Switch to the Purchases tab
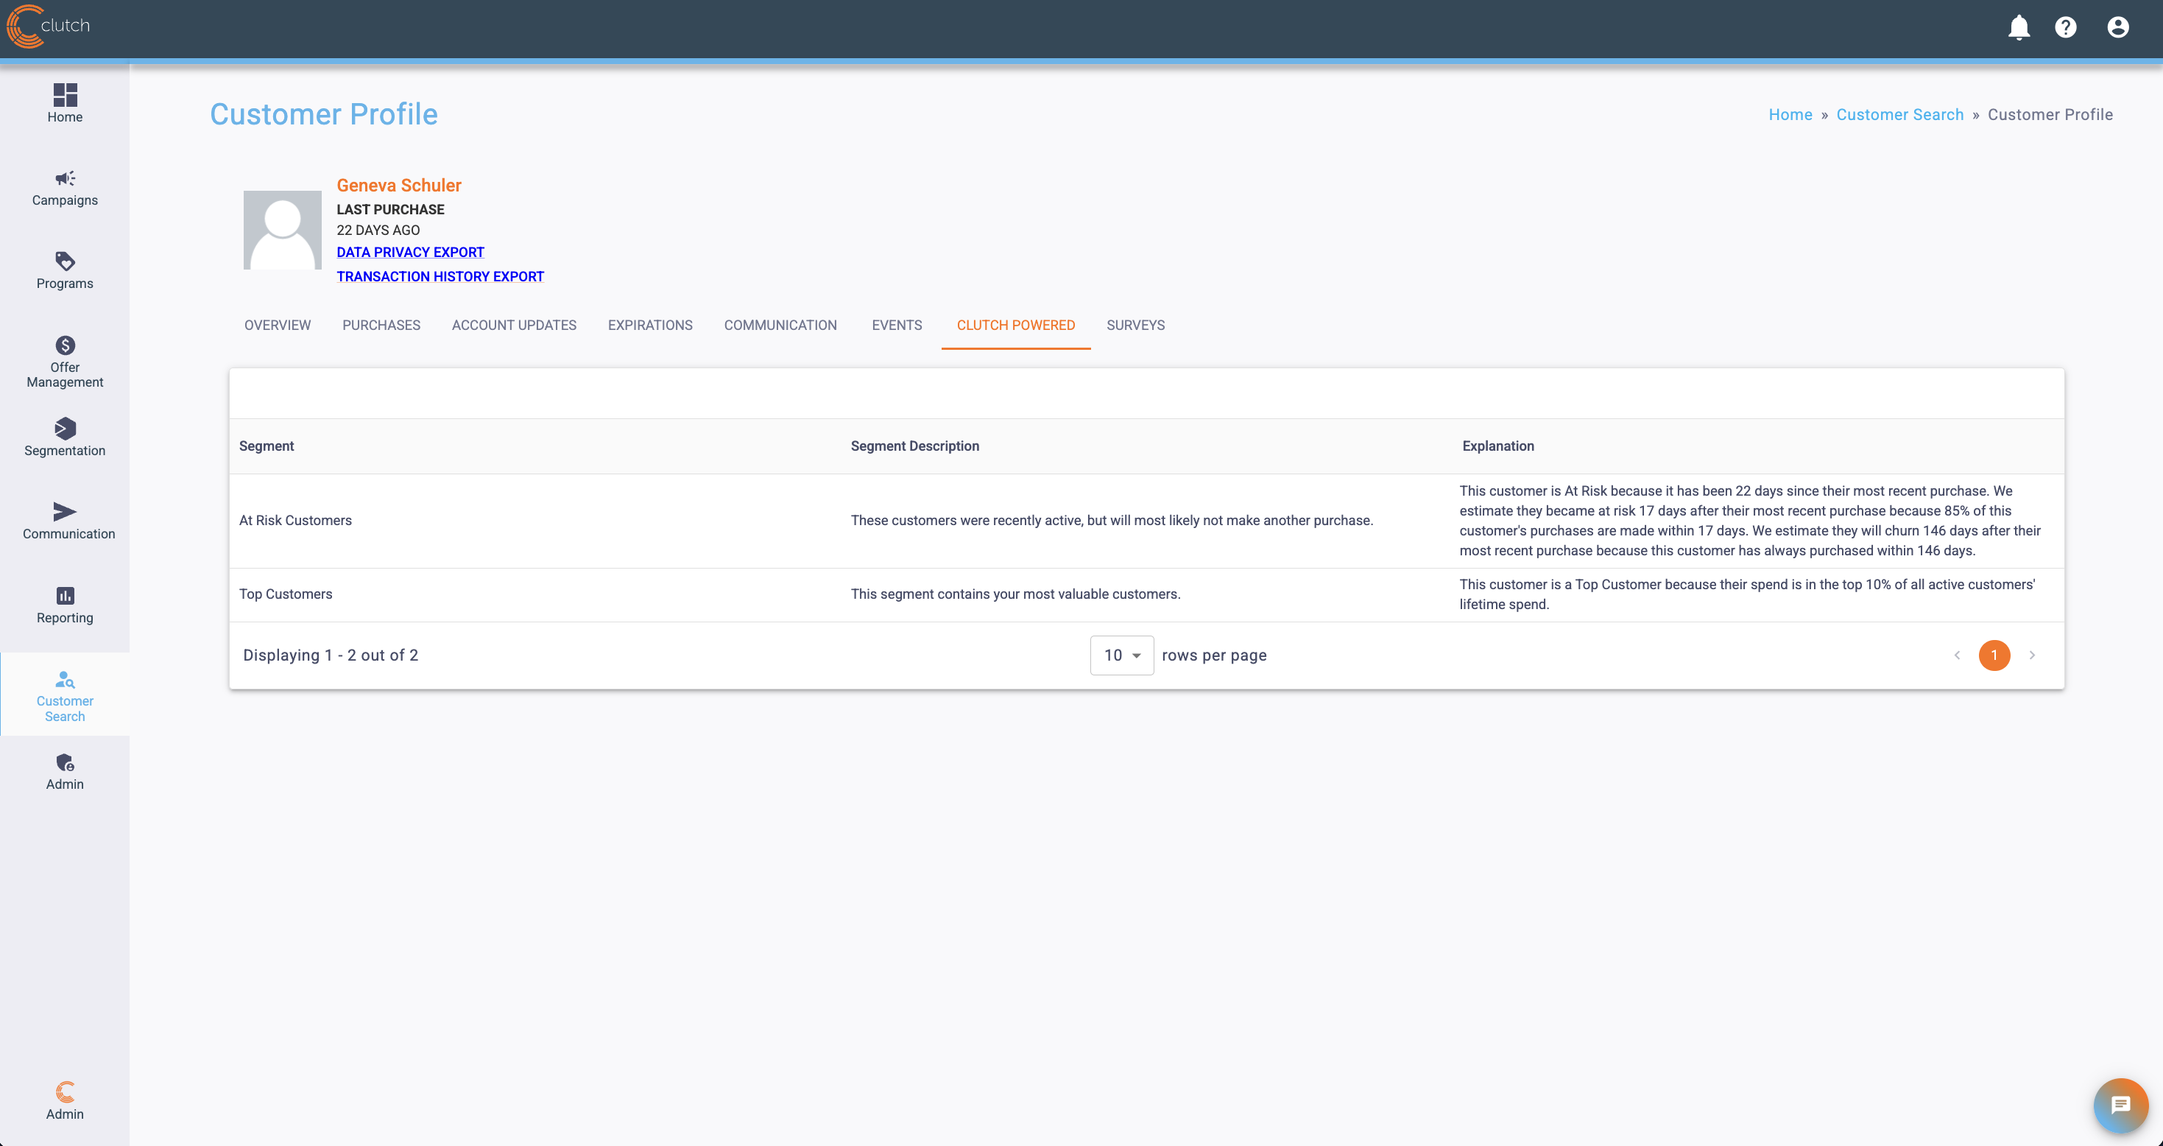The width and height of the screenshot is (2163, 1146). [381, 325]
